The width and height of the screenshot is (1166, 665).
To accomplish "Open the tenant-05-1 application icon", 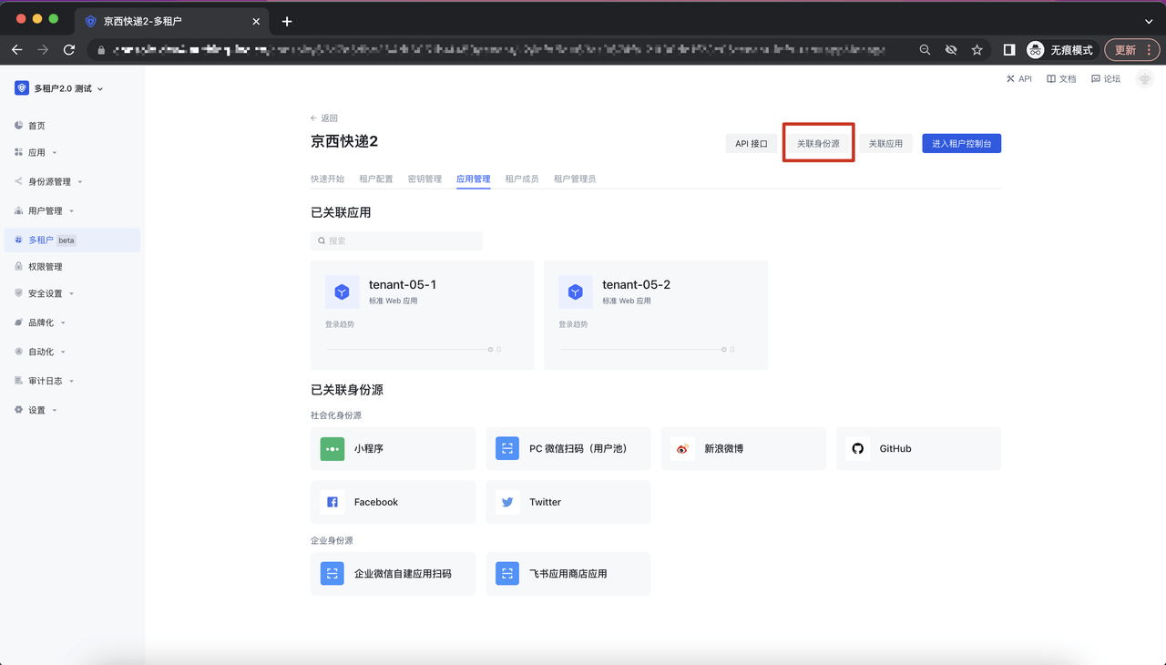I will click(342, 292).
